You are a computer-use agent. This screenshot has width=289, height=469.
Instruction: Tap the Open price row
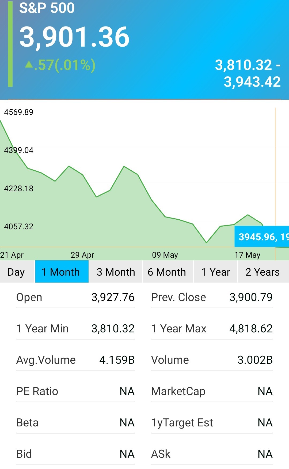click(x=75, y=297)
